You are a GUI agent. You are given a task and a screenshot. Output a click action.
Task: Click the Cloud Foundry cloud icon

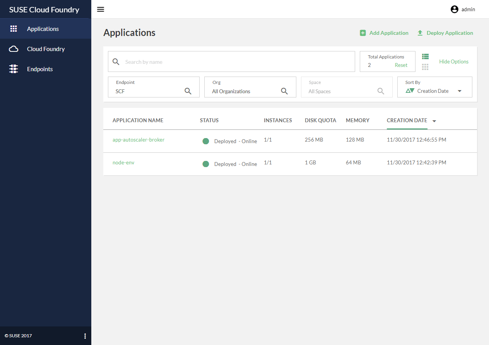coord(14,49)
